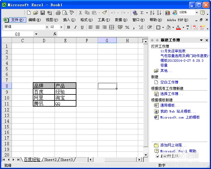Click the 空白工作簿 link
Viewport: 211px width, 169px height.
pyautogui.click(x=169, y=82)
